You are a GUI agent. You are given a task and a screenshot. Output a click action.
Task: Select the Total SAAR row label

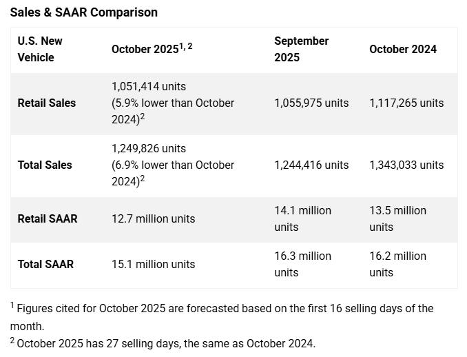[45, 264]
